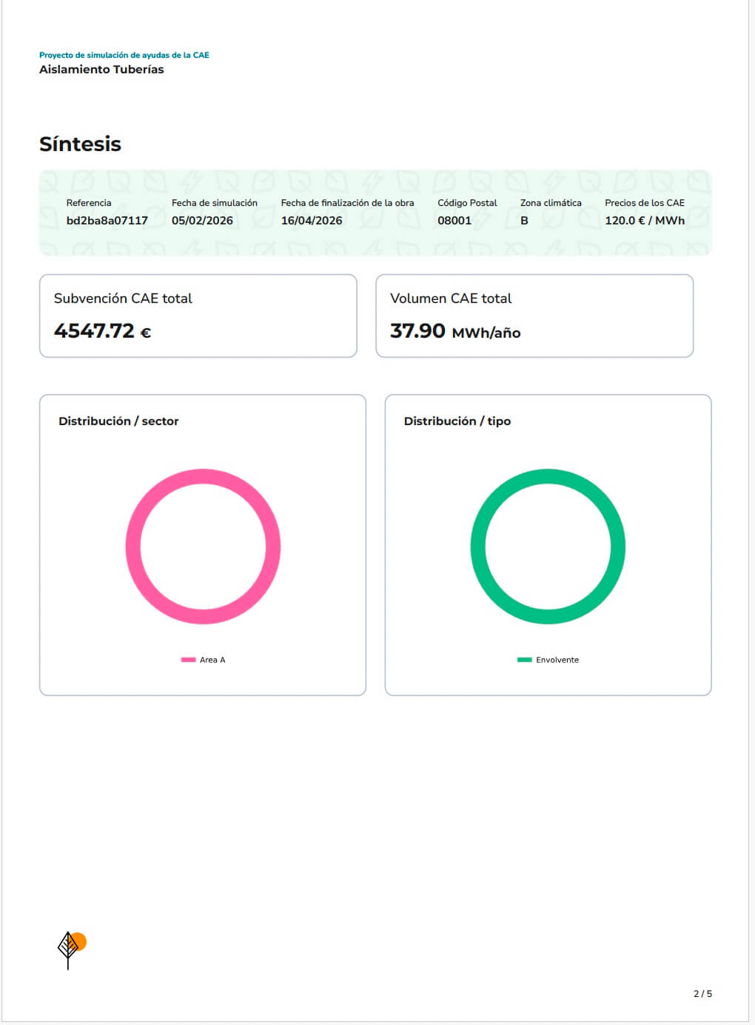Image resolution: width=755 pixels, height=1025 pixels.
Task: Click the 'Distribución / tipo' card title
Action: (x=457, y=421)
